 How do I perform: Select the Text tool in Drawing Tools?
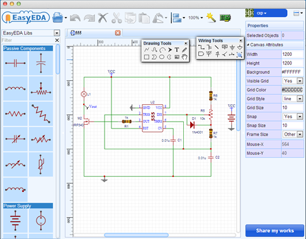tap(177, 50)
